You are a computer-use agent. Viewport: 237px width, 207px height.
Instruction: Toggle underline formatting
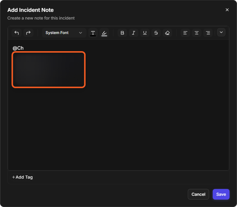tap(145, 33)
